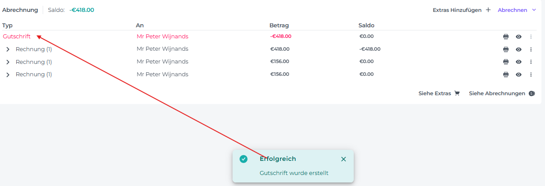Open more options for the €418.00 Rechnung
Viewport: 545px width, 186px height.
531,49
